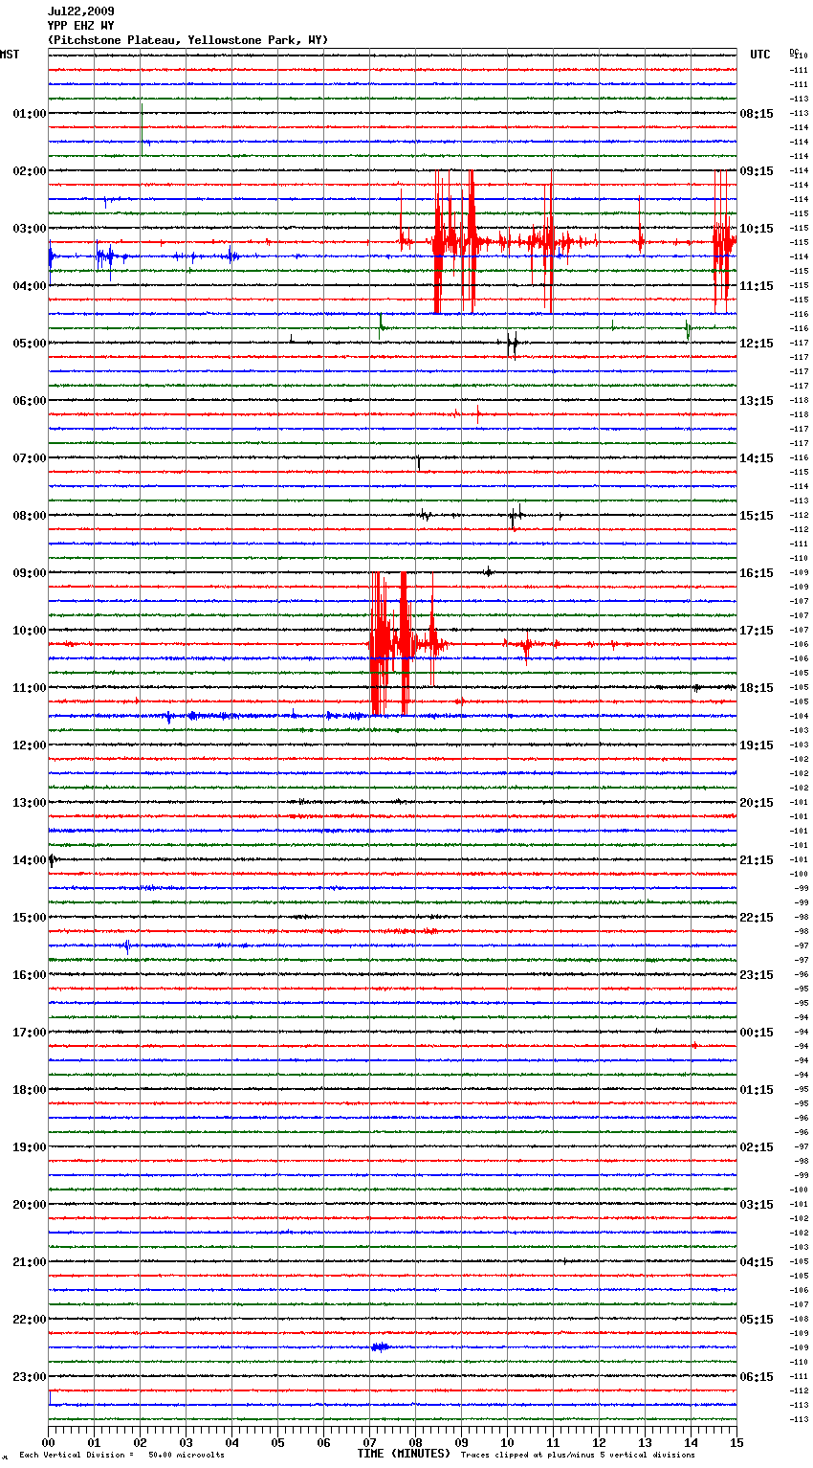813x1468 pixels.
Task: Click the 01:00 MST time label
Action: (30, 114)
